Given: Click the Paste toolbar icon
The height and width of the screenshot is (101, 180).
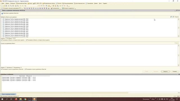Looking at the screenshot, I should click(13, 6).
